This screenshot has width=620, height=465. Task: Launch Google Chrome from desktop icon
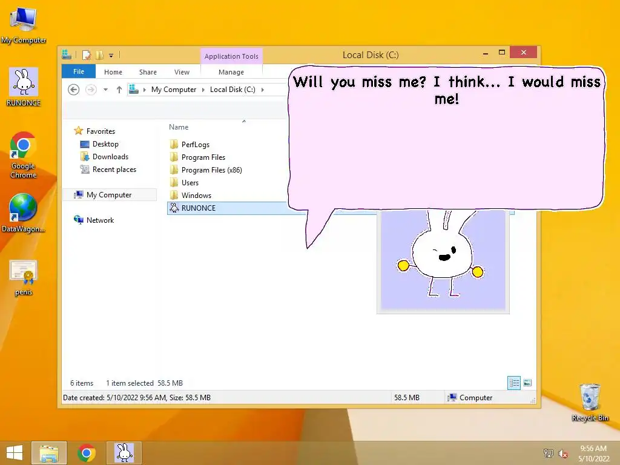tap(24, 155)
